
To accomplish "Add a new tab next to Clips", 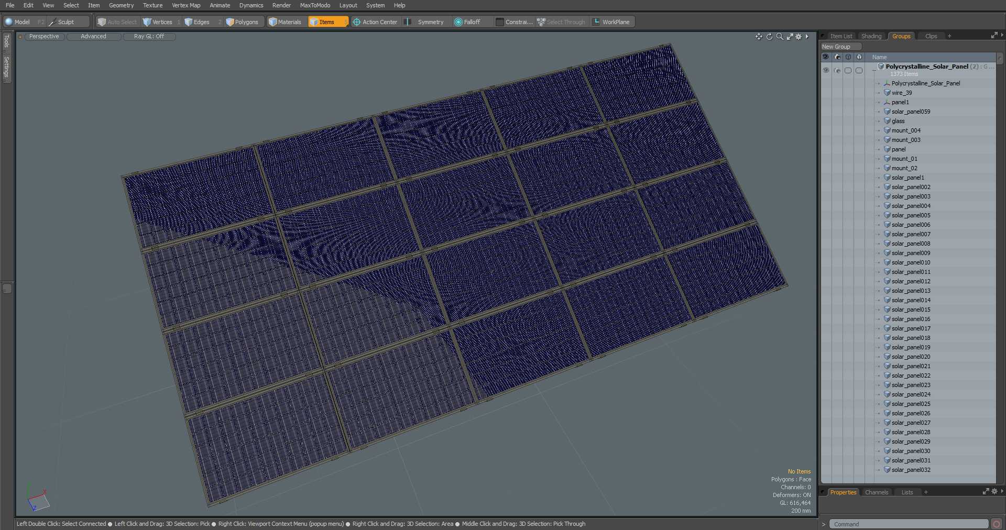I will coord(949,36).
